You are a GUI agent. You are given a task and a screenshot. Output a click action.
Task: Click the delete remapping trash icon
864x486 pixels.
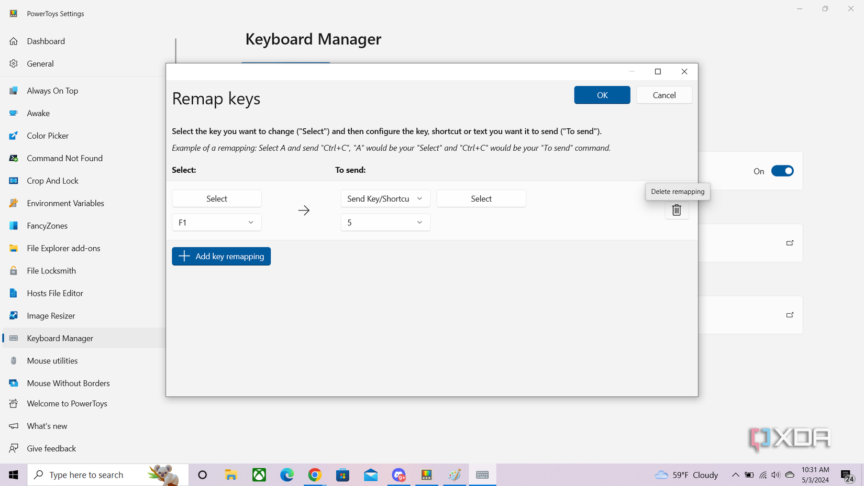click(x=677, y=209)
